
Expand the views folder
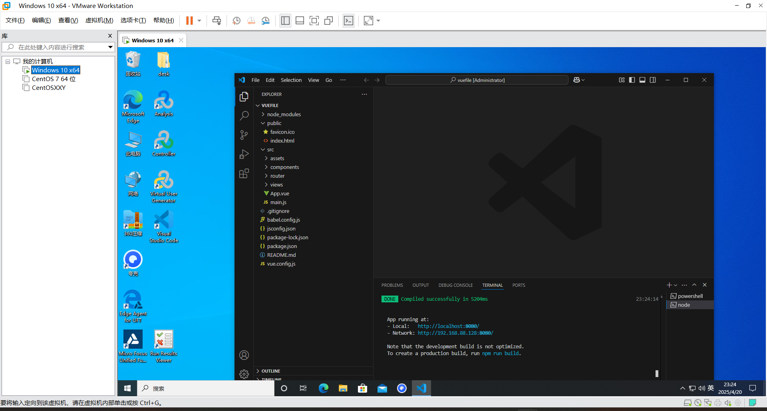click(x=313, y=185)
